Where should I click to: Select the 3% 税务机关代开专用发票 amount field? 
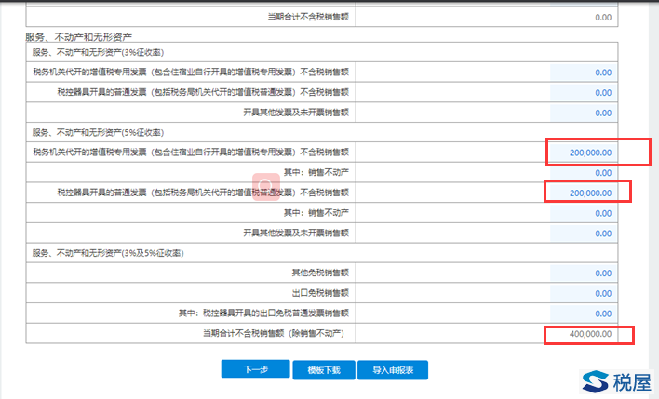click(584, 73)
